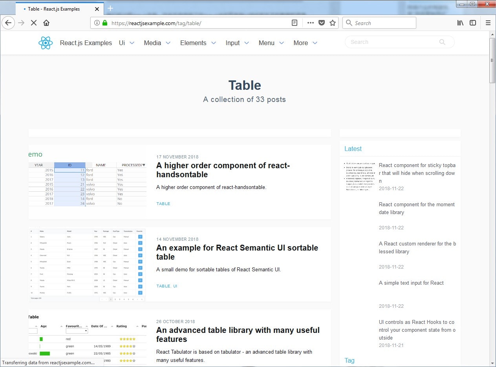Viewport: 496px width, 367px height.
Task: Save page to Pocket
Action: [322, 23]
